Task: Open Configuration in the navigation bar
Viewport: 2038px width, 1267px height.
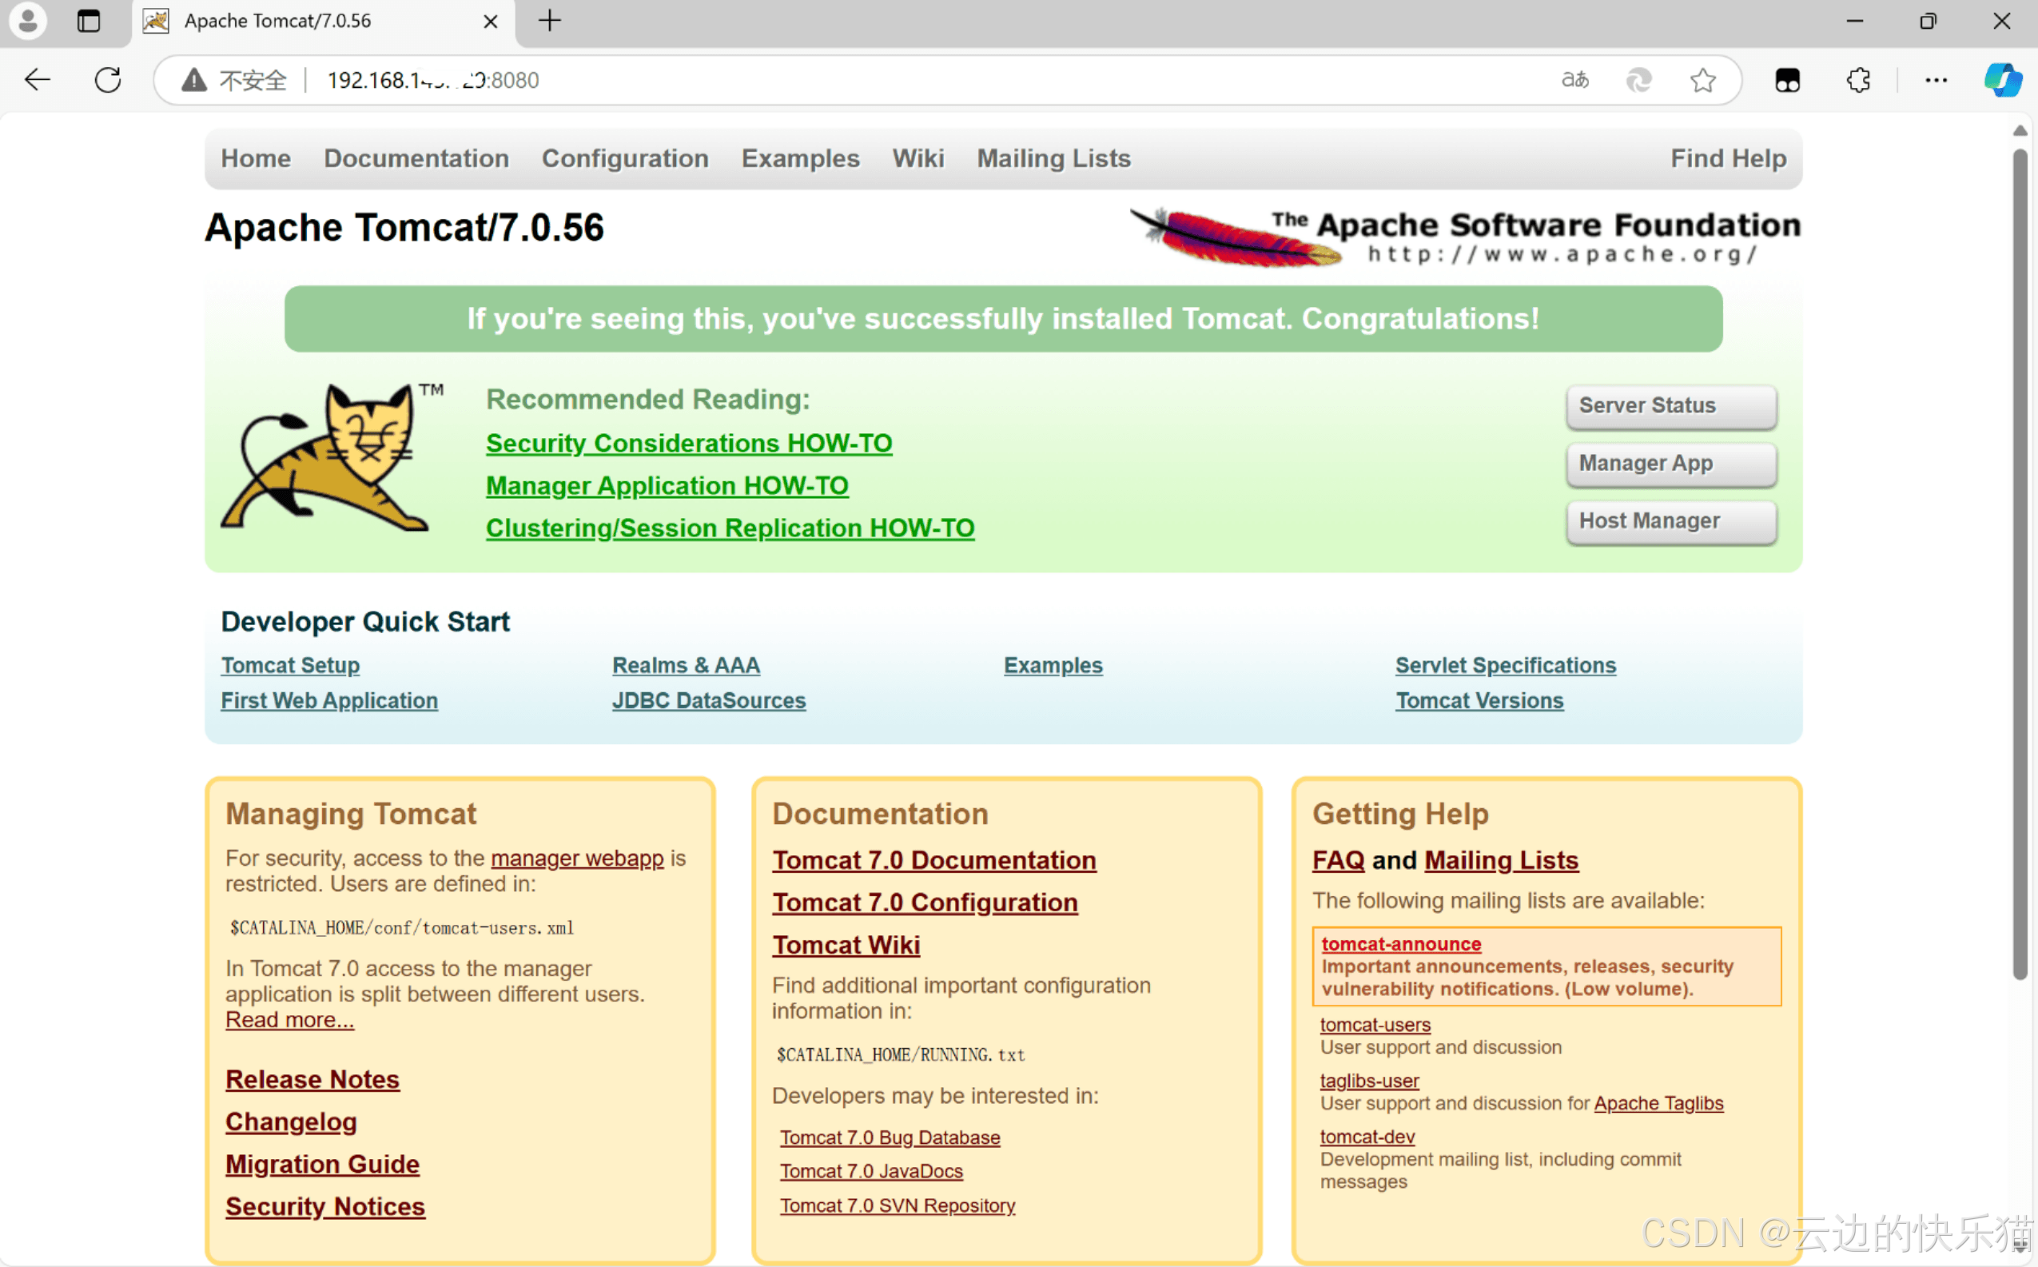Action: coord(625,158)
